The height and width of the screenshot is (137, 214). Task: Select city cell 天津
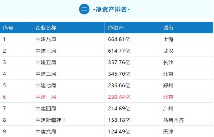click(168, 132)
